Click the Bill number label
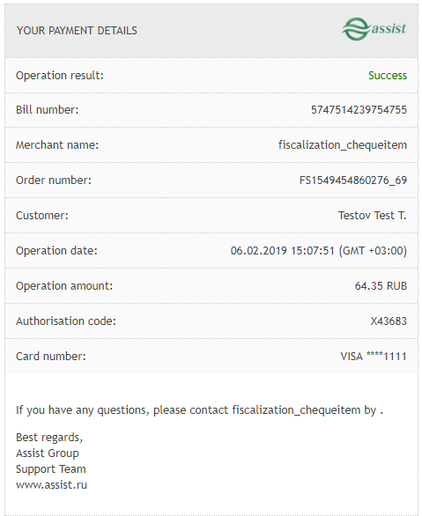The height and width of the screenshot is (516, 422). click(47, 109)
